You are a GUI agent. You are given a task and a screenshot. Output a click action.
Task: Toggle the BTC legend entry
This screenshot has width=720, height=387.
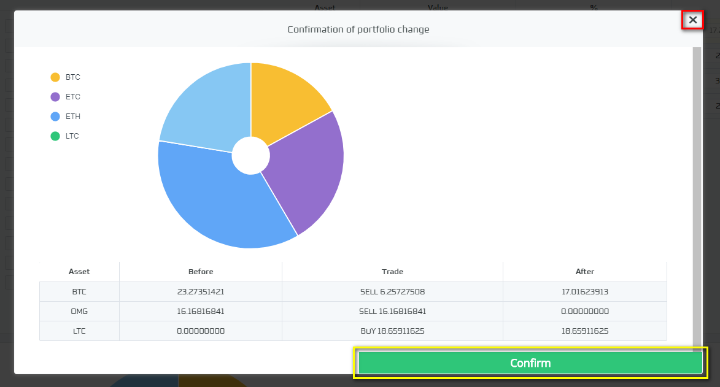click(x=65, y=77)
